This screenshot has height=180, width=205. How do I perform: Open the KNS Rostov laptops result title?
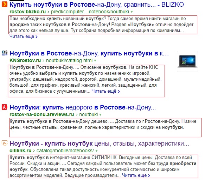tap(89, 53)
